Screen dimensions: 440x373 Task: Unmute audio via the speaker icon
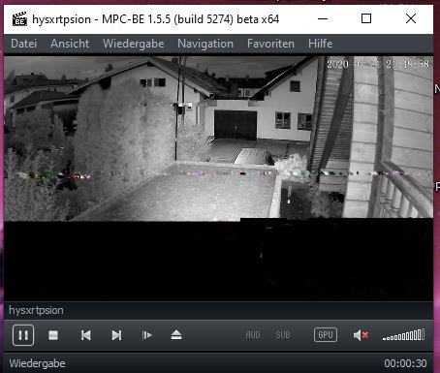361,335
